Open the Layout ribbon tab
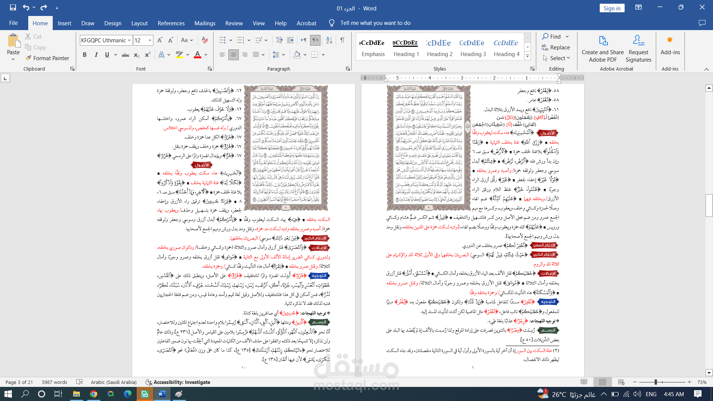This screenshot has width=713, height=401. [139, 23]
